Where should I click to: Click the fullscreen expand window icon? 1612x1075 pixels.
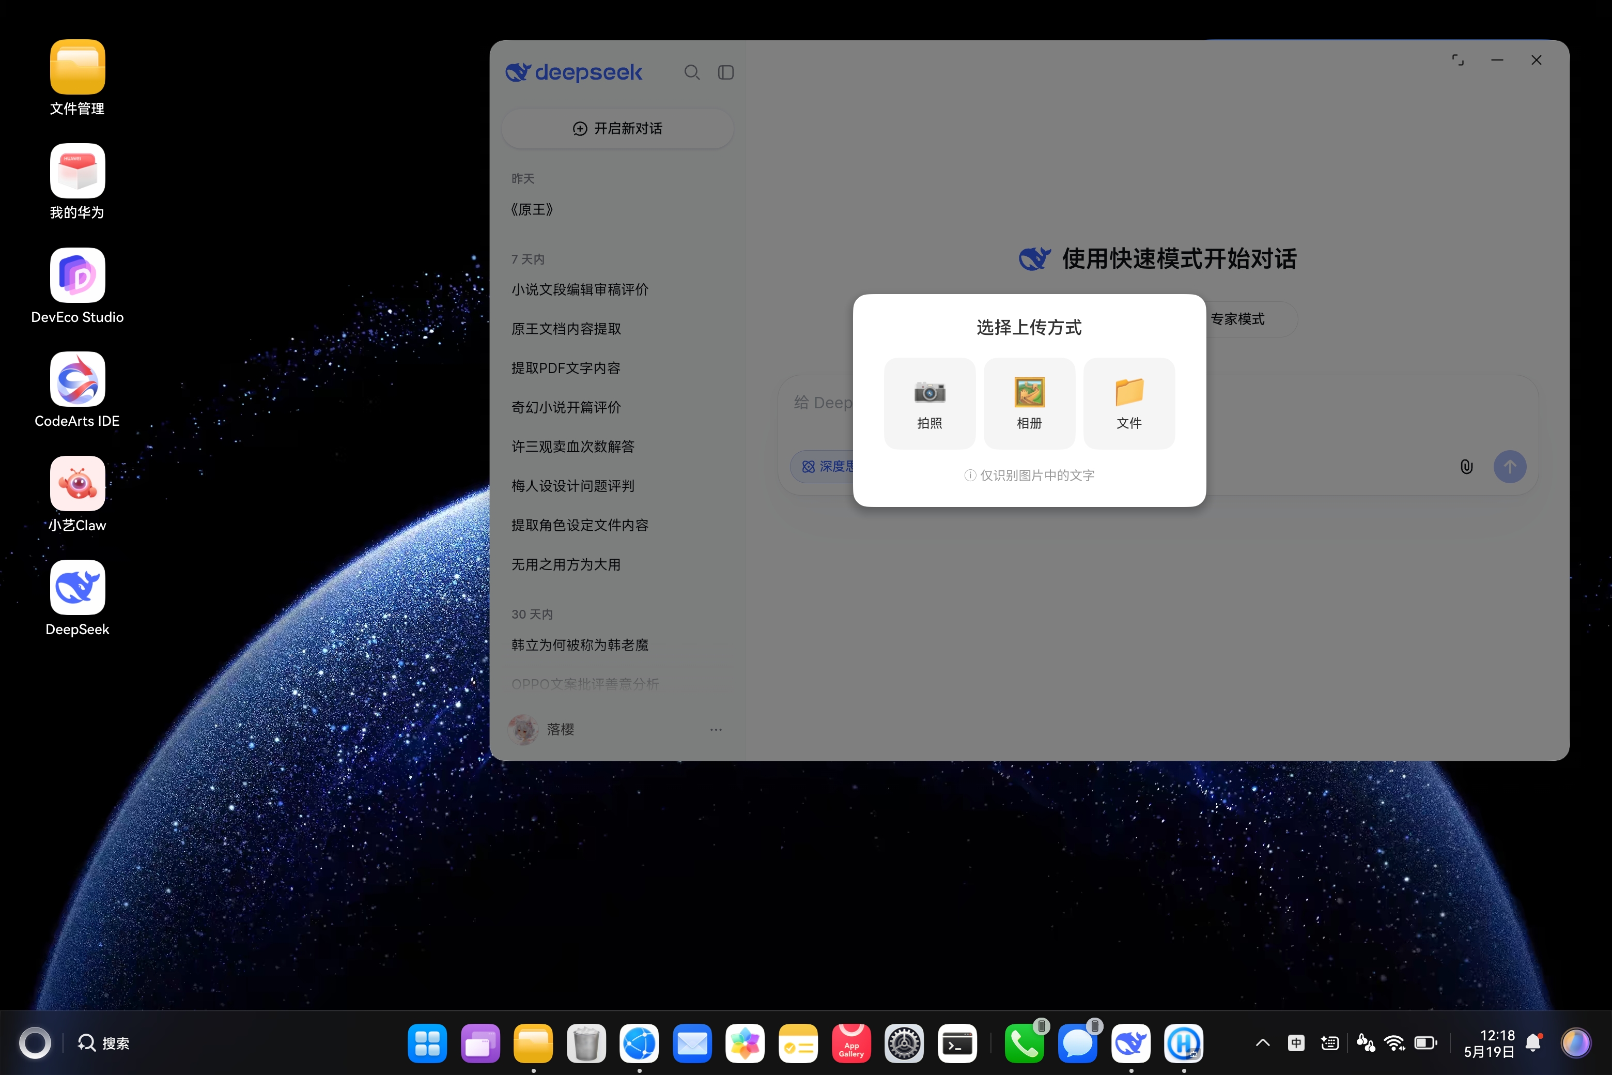pos(1458,60)
